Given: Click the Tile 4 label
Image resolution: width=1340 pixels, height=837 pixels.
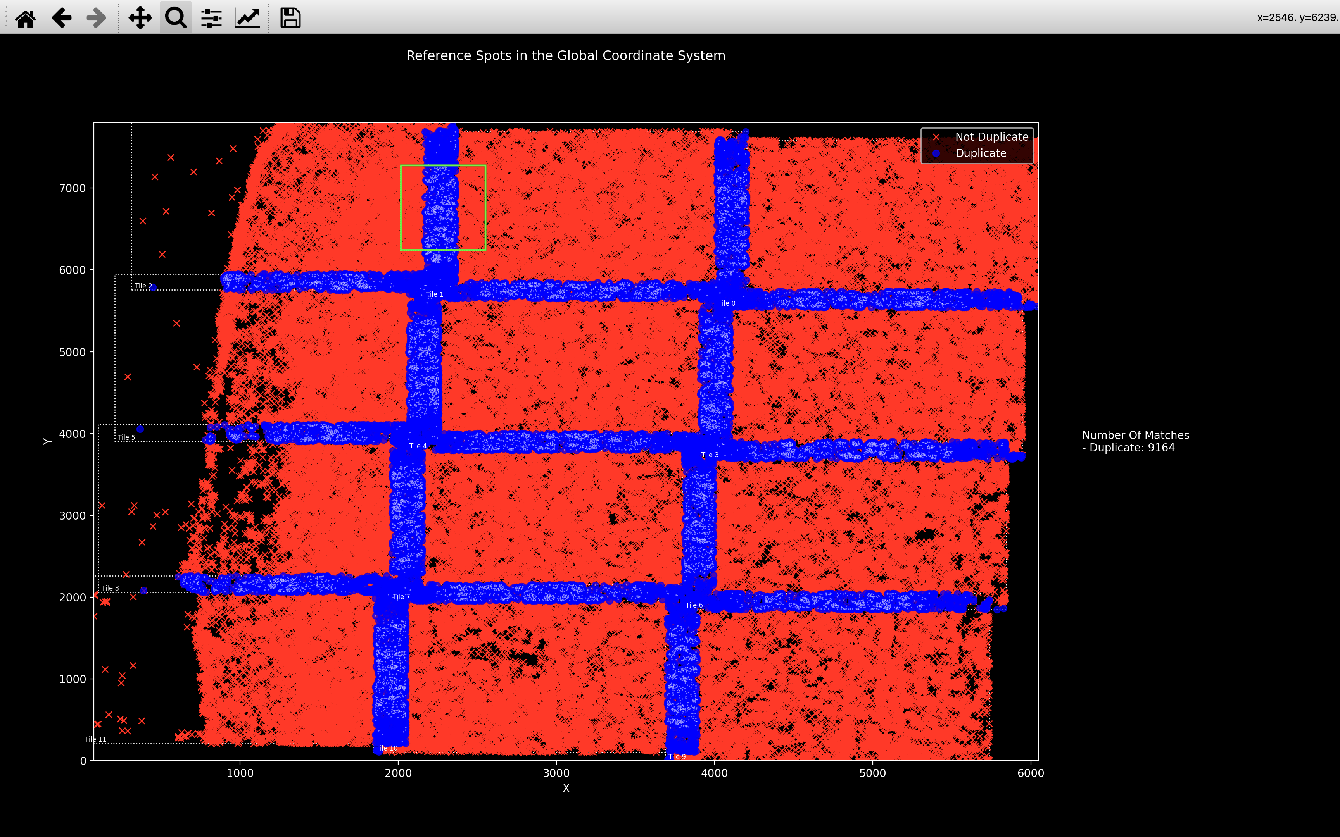Looking at the screenshot, I should pos(418,446).
